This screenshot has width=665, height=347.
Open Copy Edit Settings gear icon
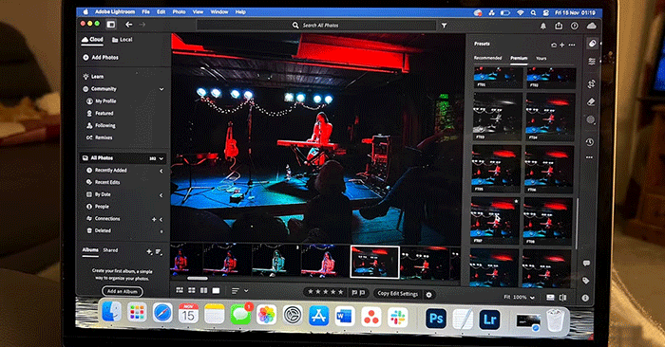click(428, 295)
